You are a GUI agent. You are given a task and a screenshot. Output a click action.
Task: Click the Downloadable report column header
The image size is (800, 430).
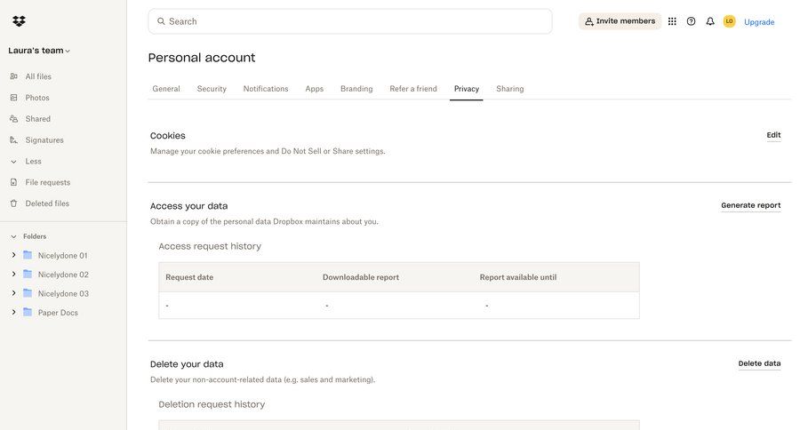(x=361, y=277)
